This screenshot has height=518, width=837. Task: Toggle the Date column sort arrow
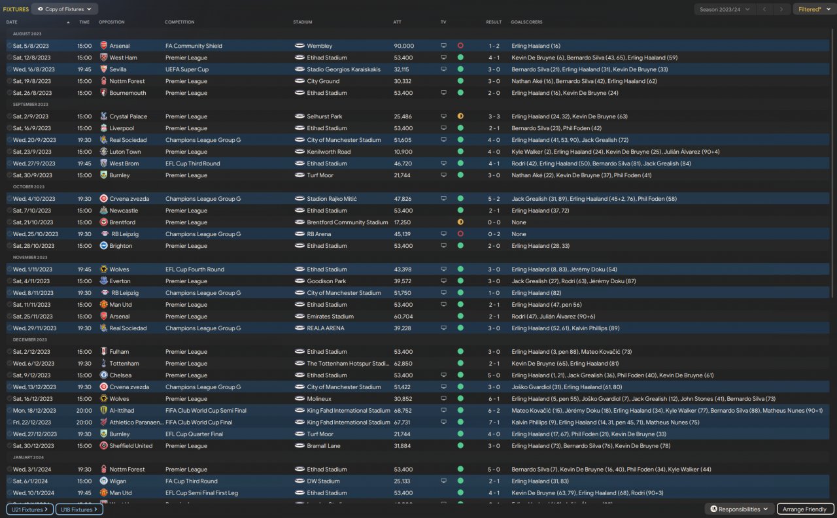click(x=68, y=22)
